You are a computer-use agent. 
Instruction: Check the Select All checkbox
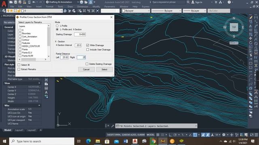pyautogui.click(x=19, y=65)
